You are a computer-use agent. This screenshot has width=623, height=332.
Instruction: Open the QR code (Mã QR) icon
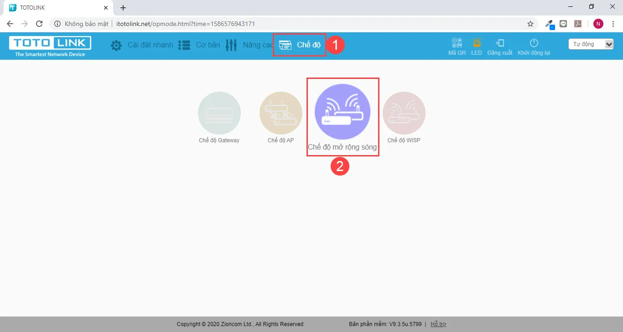tap(457, 43)
